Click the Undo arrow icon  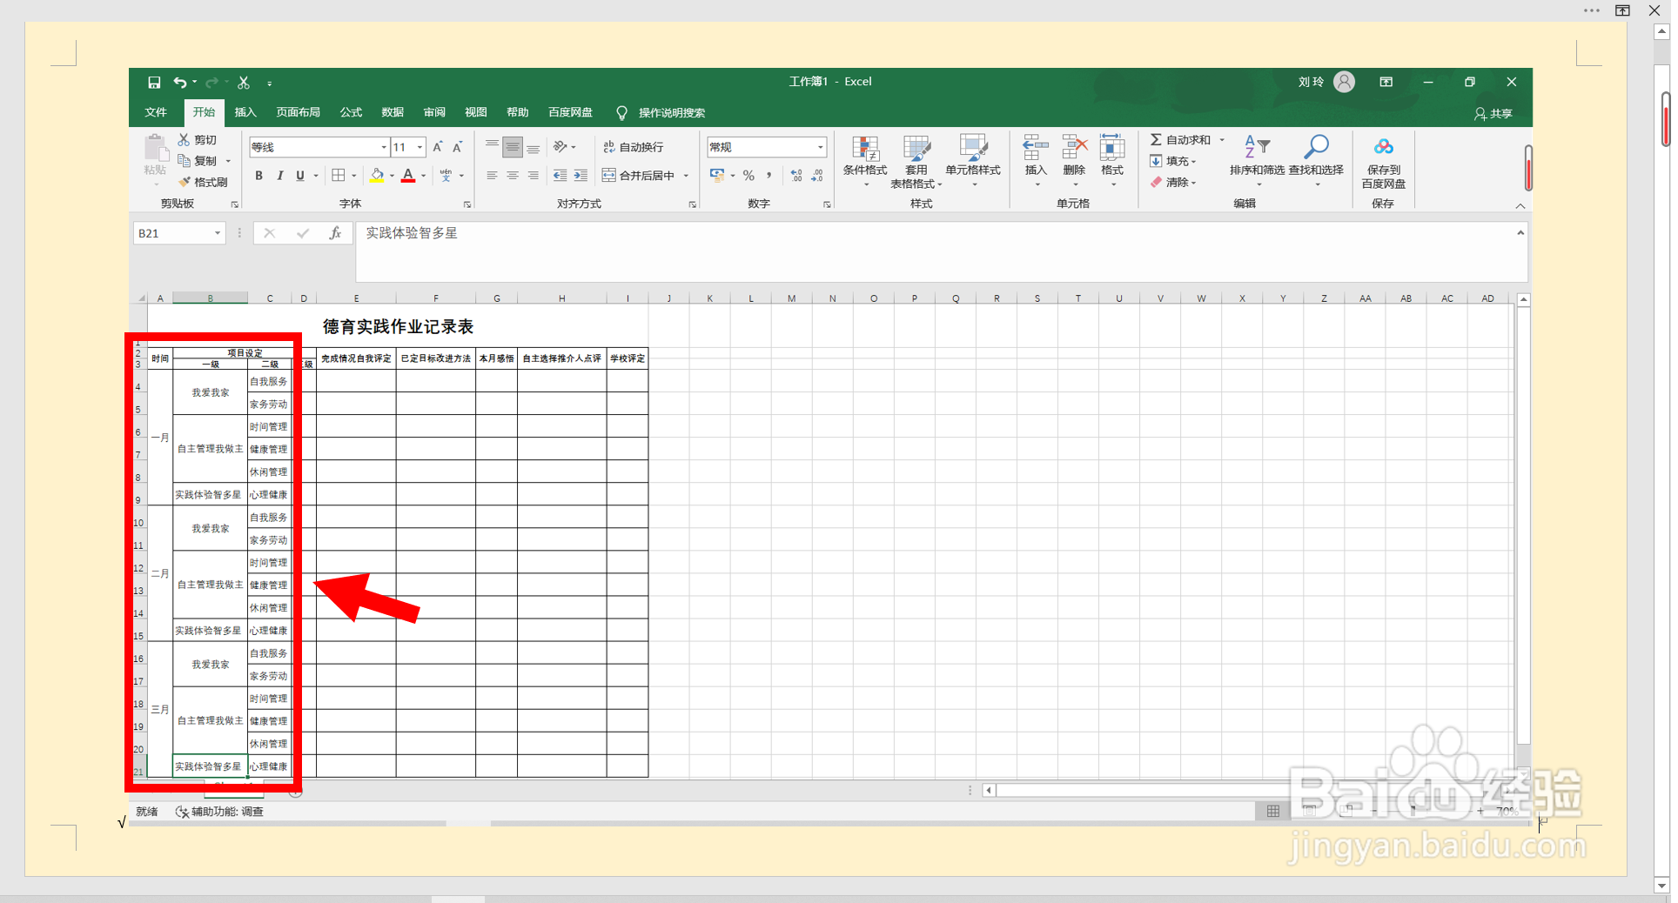[x=180, y=83]
